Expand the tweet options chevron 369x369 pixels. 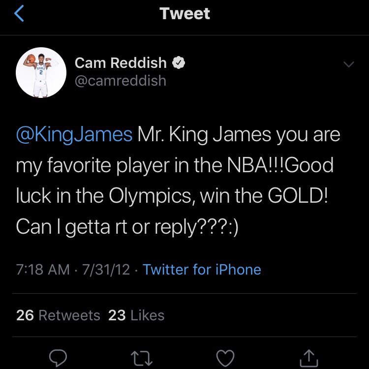348,65
